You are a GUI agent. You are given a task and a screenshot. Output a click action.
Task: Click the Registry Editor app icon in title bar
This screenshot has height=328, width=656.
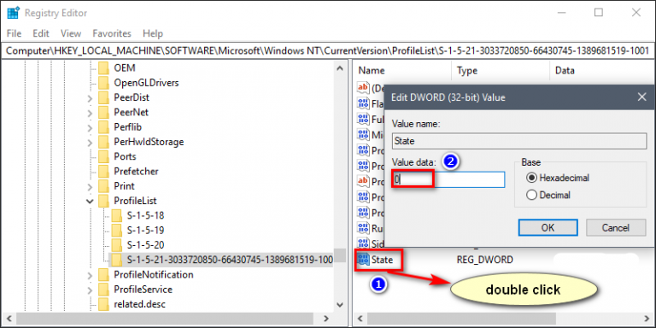[x=14, y=13]
